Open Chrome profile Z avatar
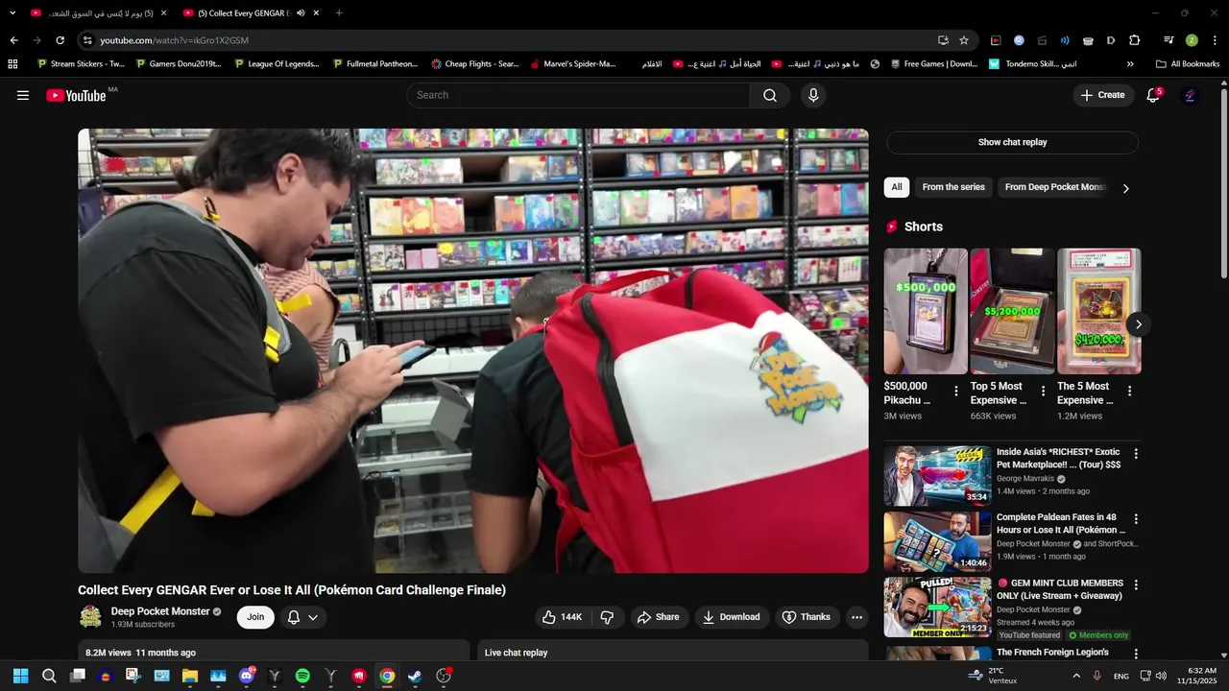 click(x=1192, y=40)
